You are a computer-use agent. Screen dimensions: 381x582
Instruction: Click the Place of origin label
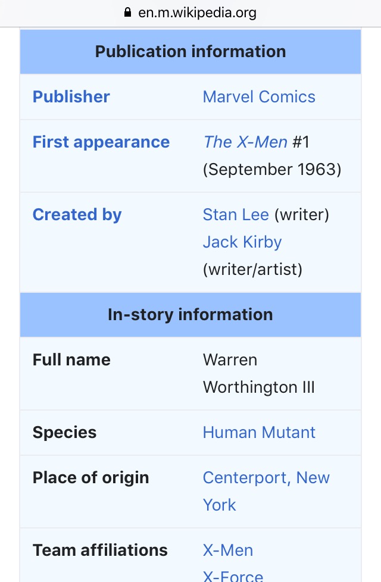pos(91,478)
